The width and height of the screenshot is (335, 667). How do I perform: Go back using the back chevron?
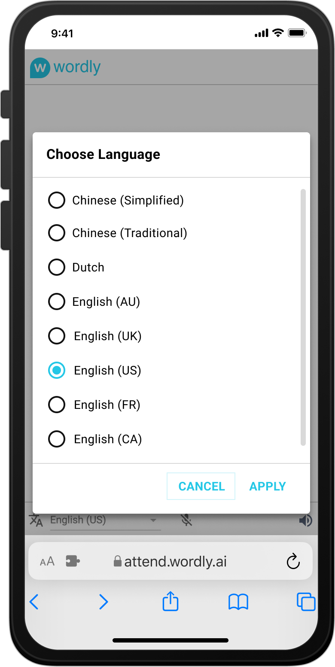(34, 602)
